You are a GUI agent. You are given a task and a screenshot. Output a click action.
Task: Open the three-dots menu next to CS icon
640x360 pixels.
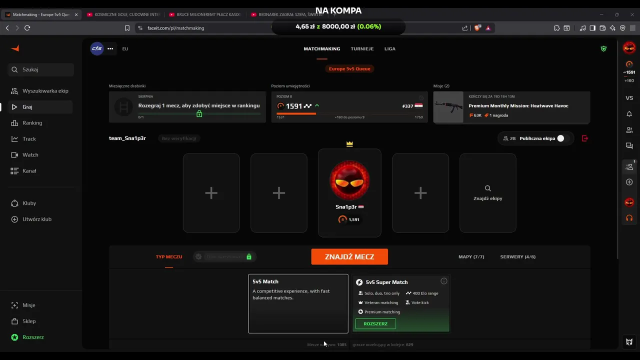pyautogui.click(x=110, y=49)
